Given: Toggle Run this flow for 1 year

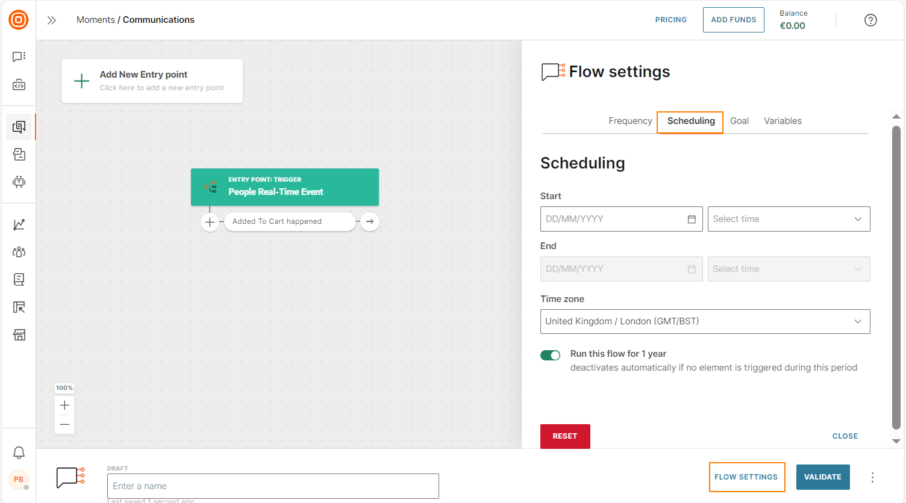Looking at the screenshot, I should 550,355.
